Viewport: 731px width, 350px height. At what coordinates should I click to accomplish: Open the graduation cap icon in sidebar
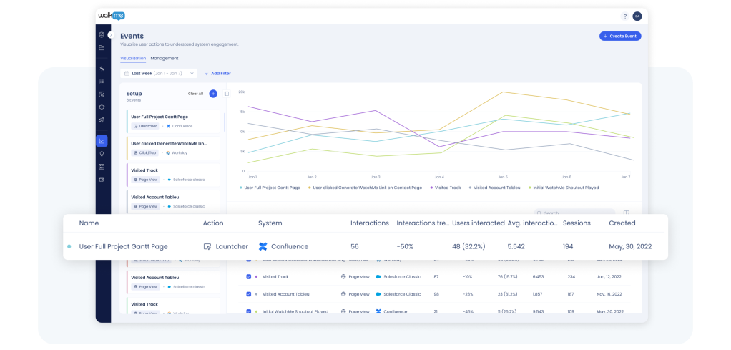coord(102,107)
